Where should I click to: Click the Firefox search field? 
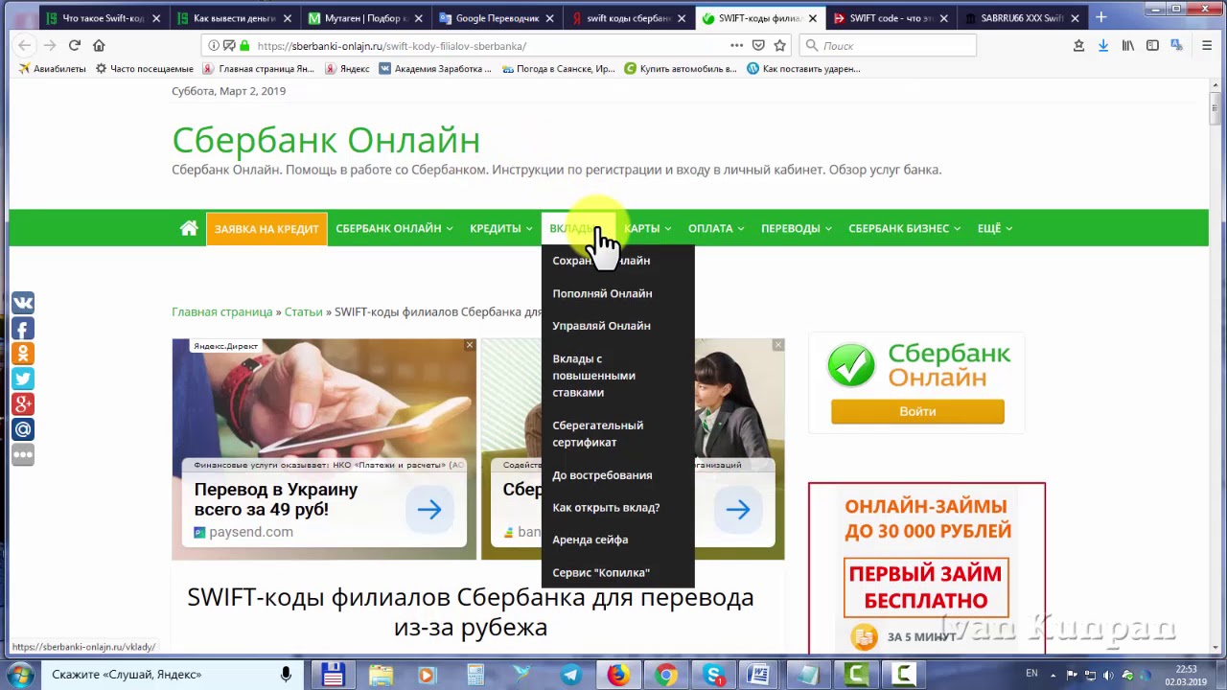pyautogui.click(x=888, y=45)
